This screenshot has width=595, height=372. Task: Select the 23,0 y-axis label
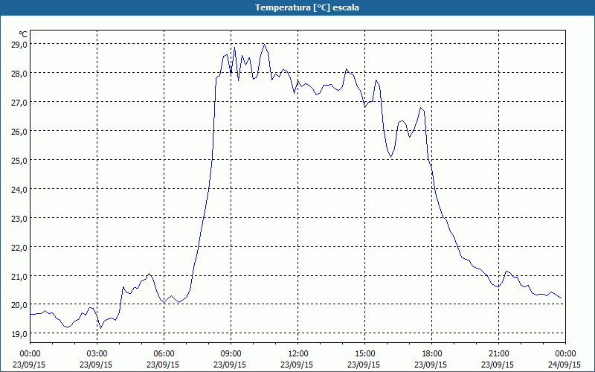click(x=20, y=218)
